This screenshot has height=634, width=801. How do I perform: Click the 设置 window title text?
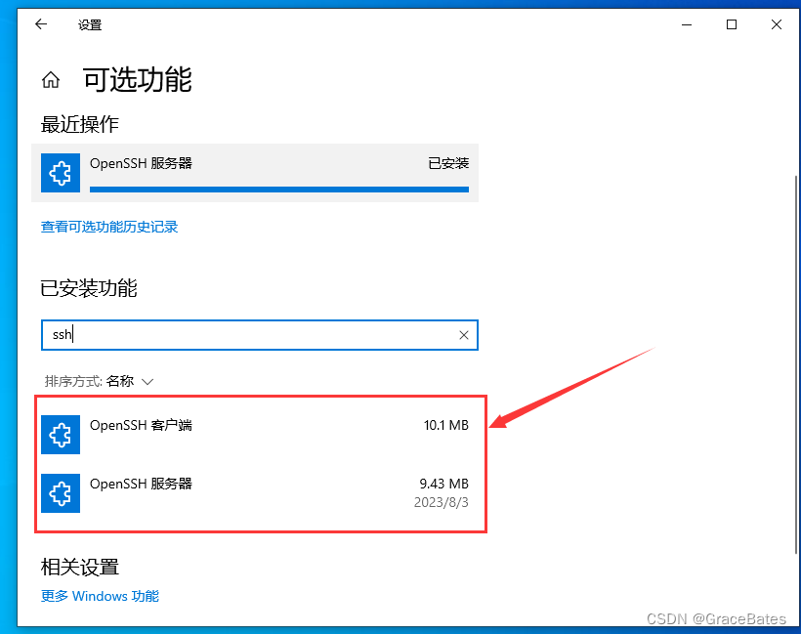(x=90, y=24)
